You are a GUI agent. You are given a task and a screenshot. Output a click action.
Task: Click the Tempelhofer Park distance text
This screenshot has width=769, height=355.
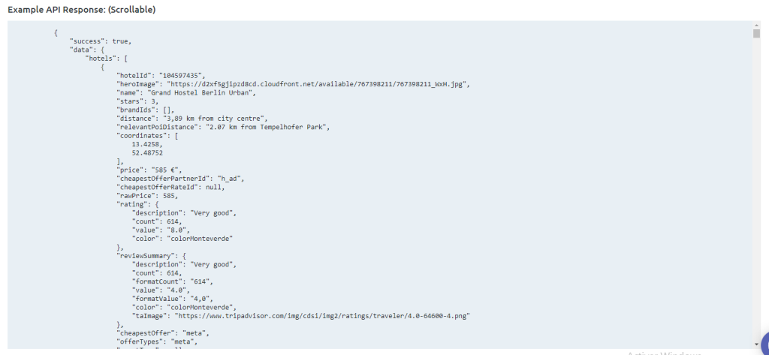tap(267, 126)
